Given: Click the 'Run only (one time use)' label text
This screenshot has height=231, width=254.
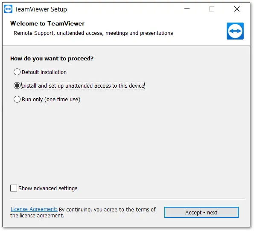Looking at the screenshot, I should [51, 100].
